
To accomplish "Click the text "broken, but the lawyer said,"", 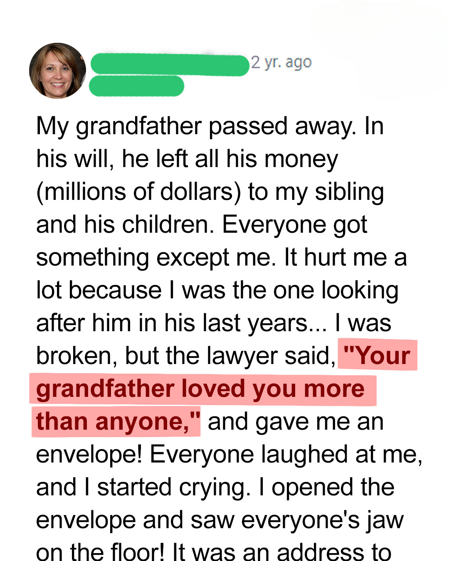I will click(x=186, y=356).
